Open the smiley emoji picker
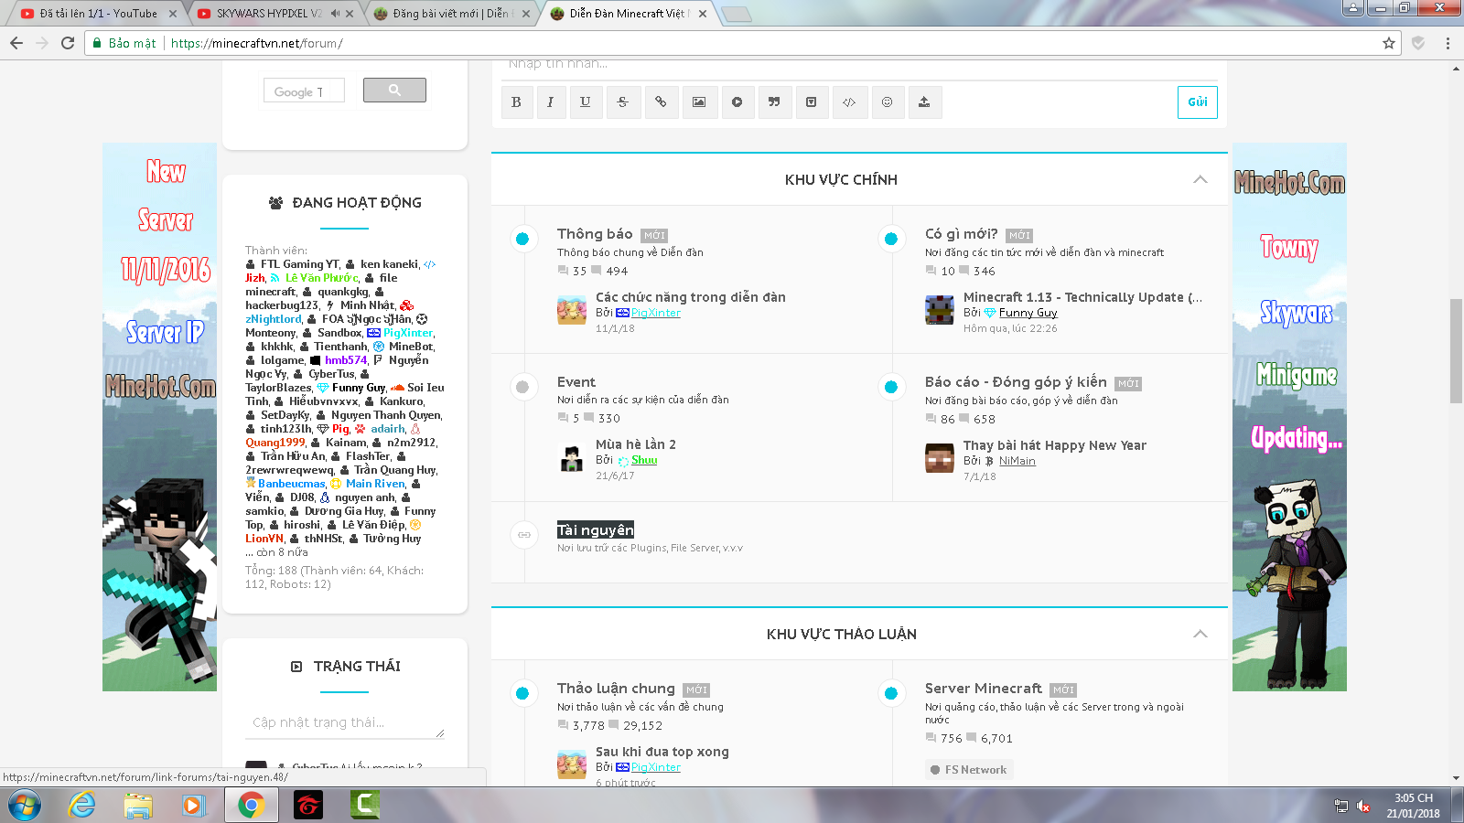Screen dimensions: 1464x823 coord(887,102)
